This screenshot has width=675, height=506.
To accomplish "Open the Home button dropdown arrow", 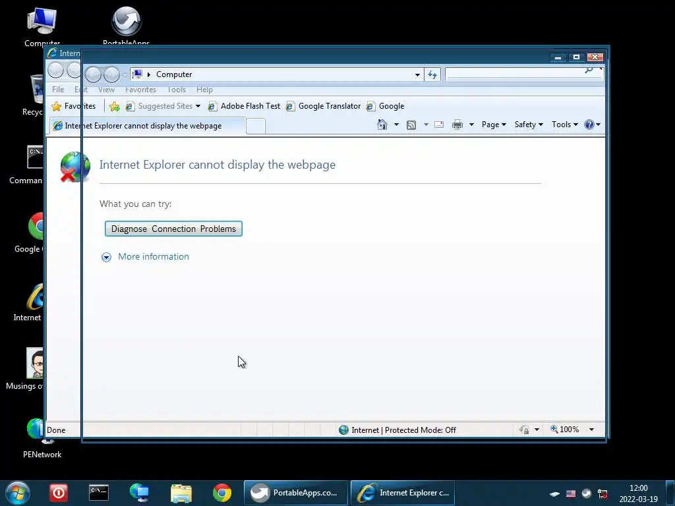I will pos(396,125).
